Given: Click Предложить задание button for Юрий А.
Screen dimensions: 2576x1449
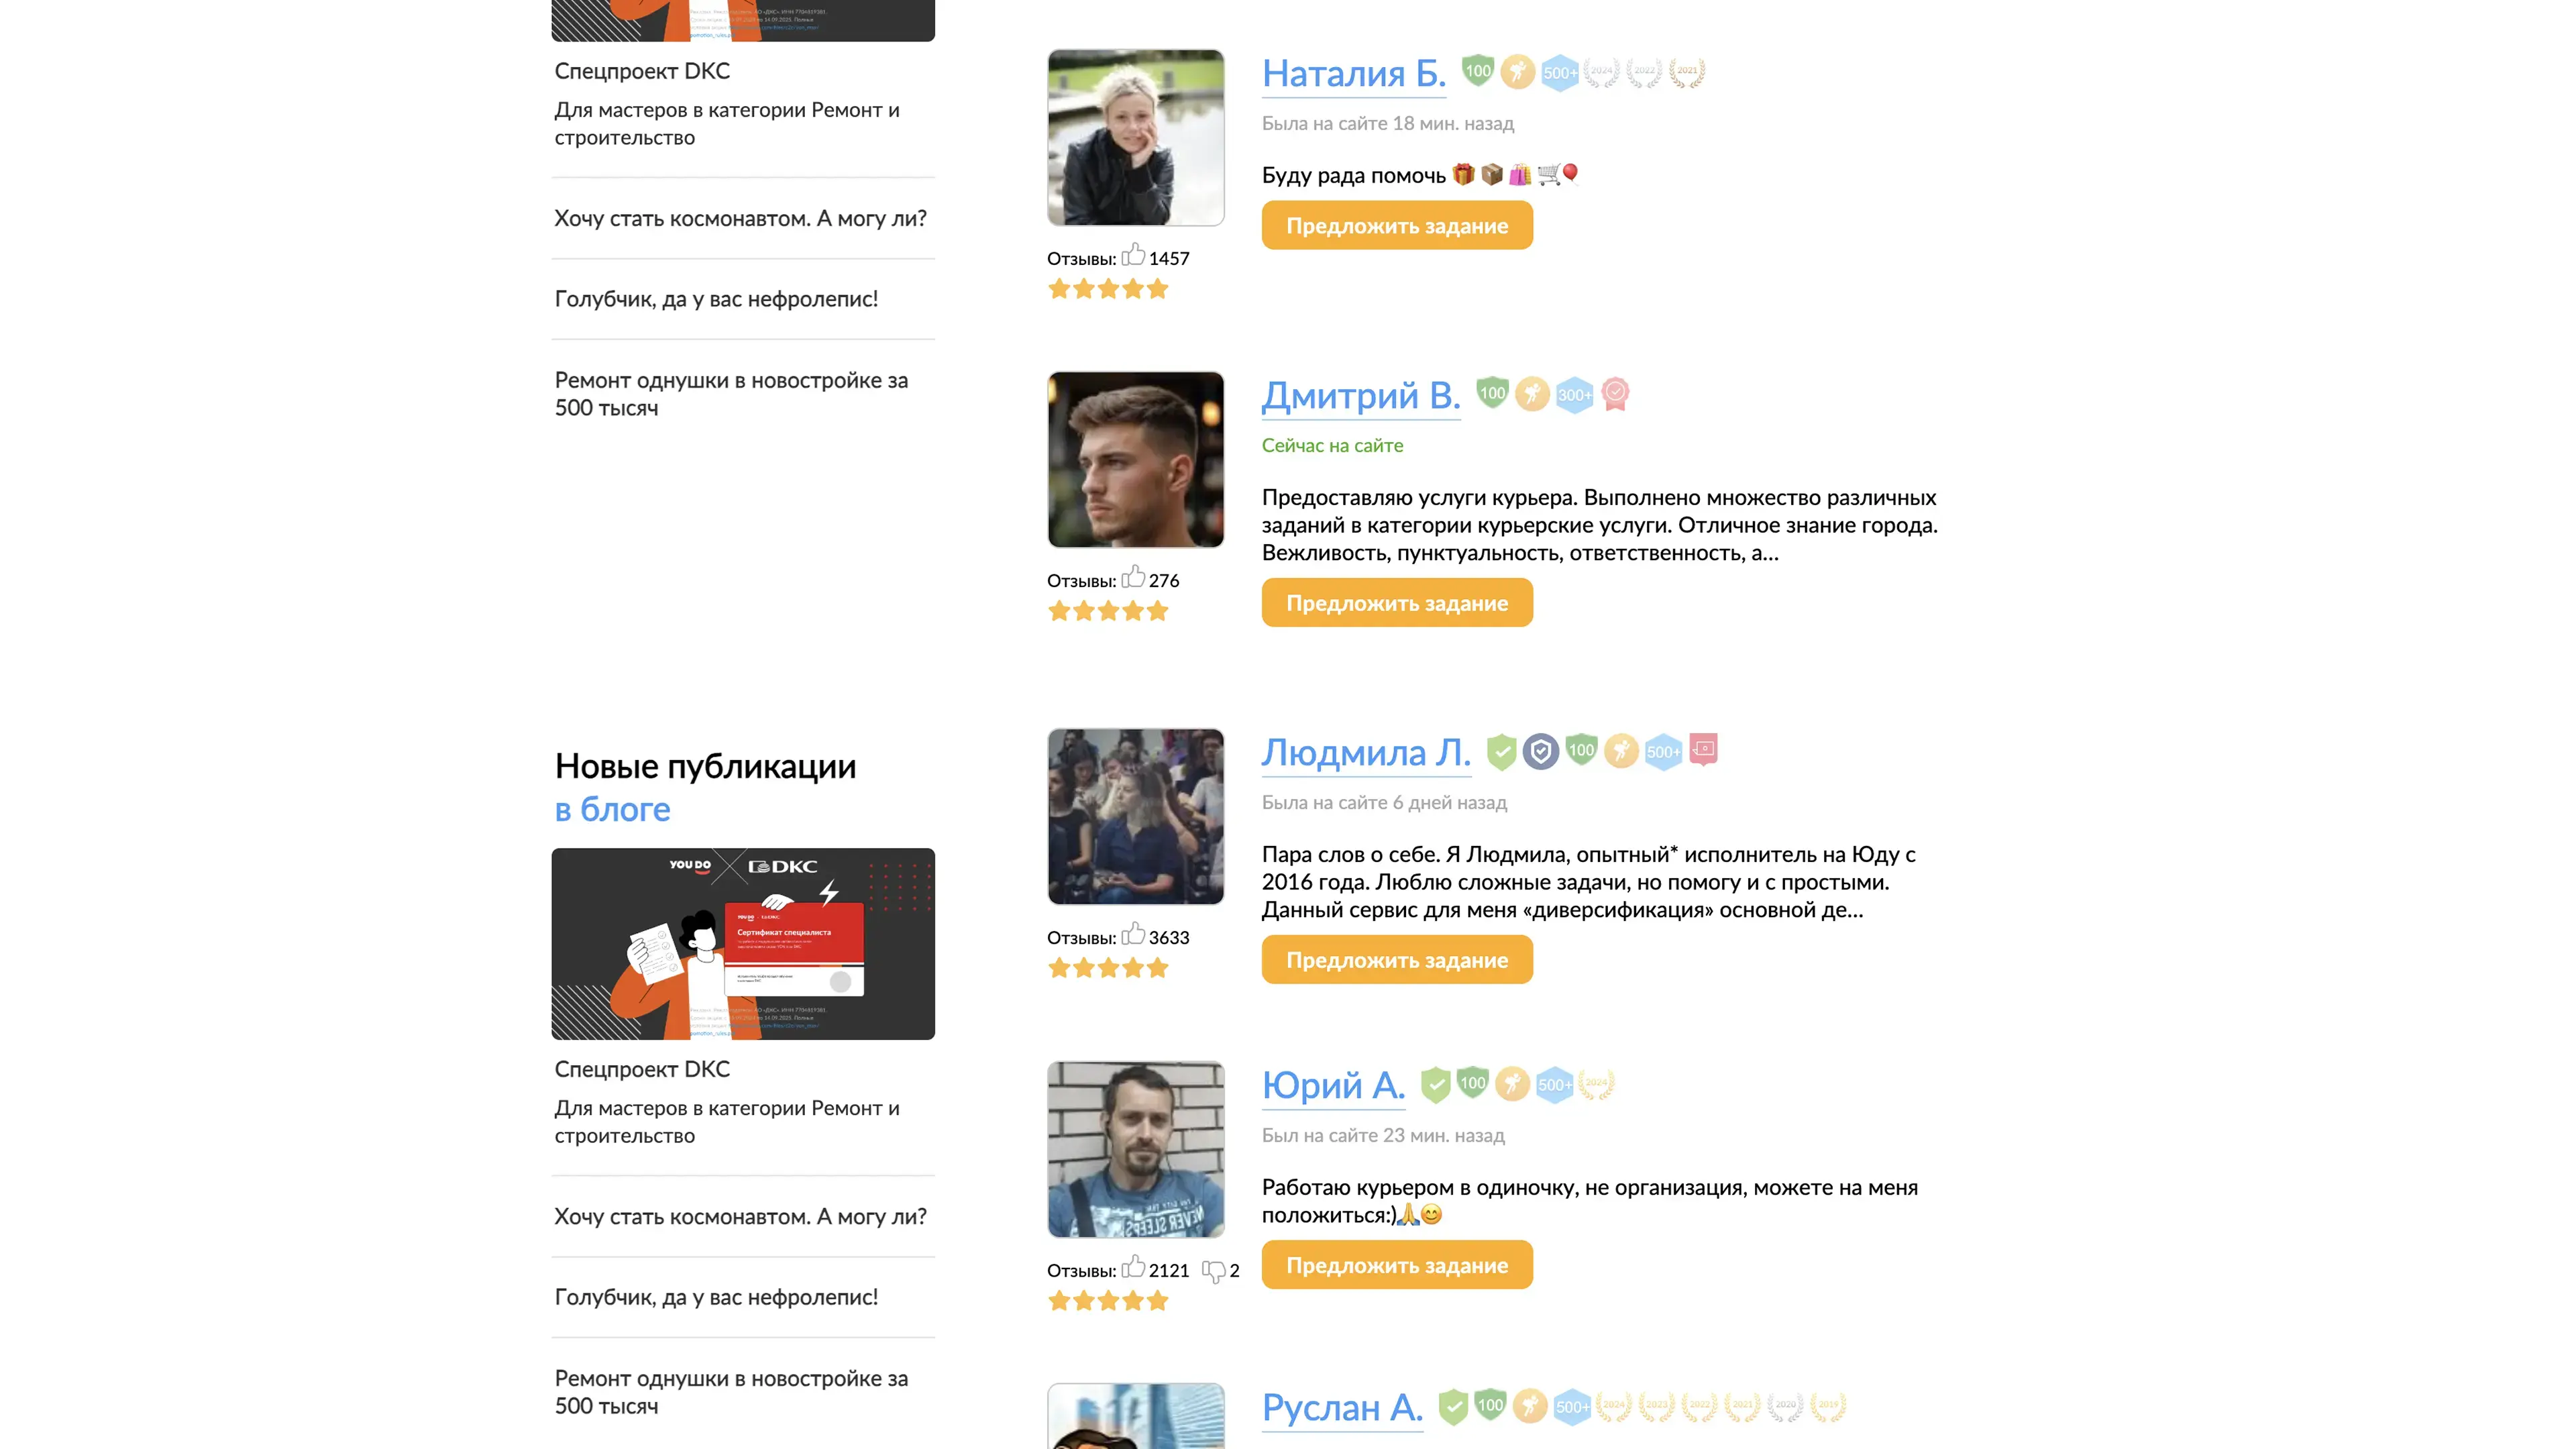Looking at the screenshot, I should pyautogui.click(x=1397, y=1265).
